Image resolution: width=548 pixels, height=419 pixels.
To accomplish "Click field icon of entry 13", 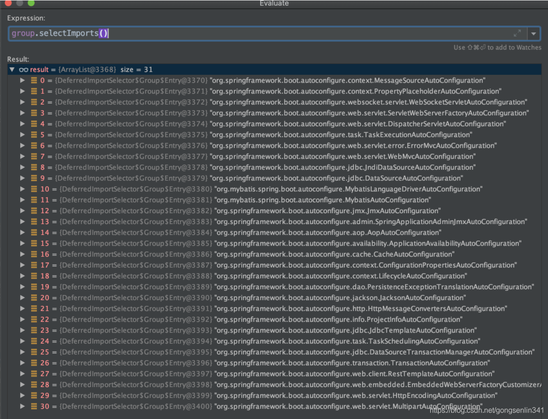I will (34, 222).
